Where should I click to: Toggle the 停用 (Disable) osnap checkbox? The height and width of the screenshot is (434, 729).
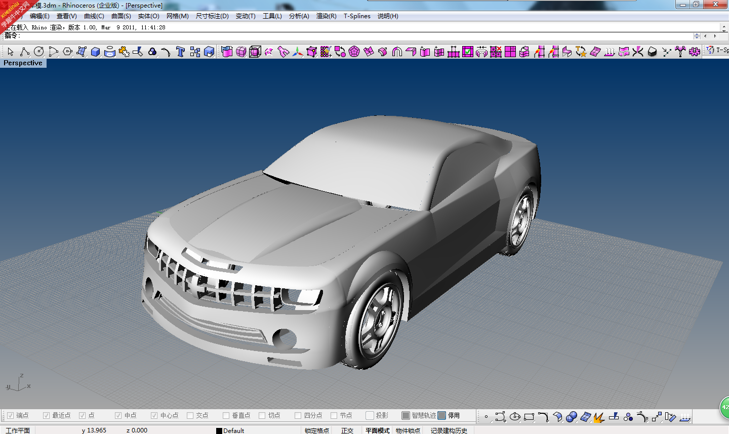point(442,415)
